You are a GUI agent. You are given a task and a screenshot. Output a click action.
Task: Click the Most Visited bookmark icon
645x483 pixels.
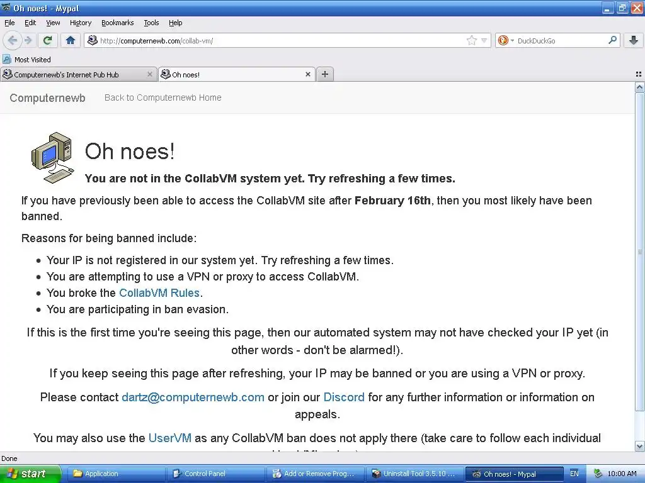point(7,60)
